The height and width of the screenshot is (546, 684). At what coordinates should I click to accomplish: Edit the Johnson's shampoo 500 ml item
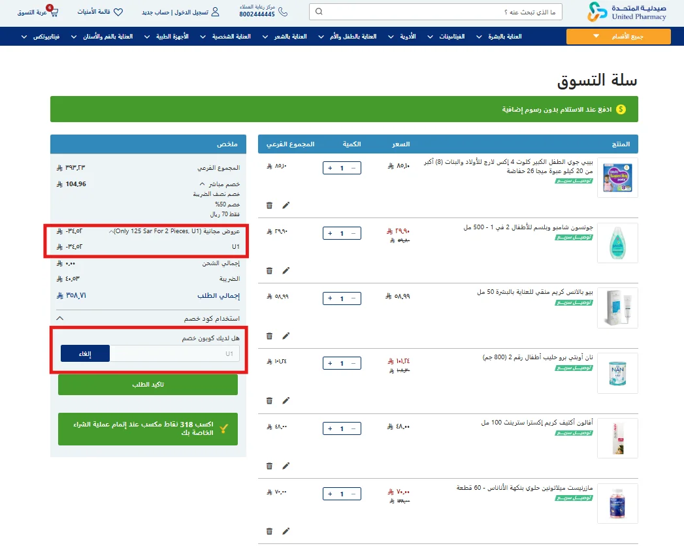coord(285,271)
